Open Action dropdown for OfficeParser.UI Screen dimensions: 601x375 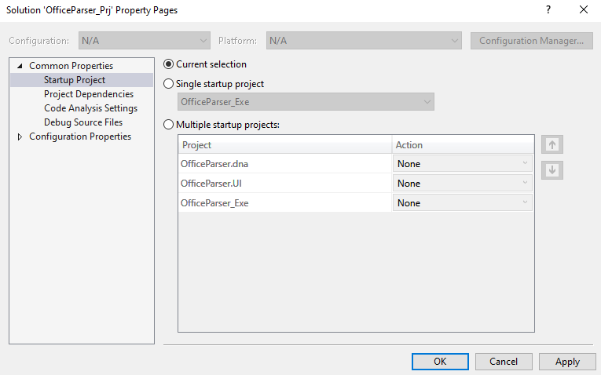coord(462,184)
